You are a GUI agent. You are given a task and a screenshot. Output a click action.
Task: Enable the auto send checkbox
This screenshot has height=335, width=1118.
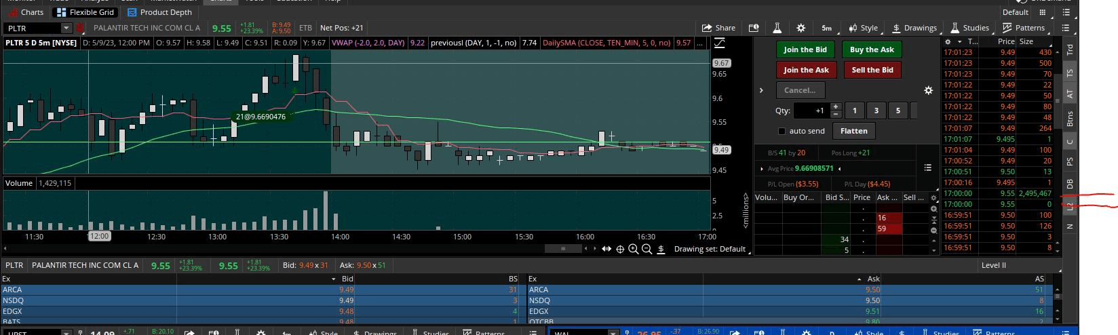[x=782, y=131]
